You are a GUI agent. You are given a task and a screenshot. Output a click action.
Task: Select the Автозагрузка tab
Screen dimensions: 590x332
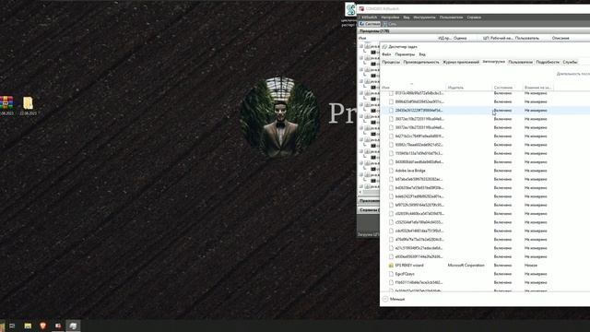pos(493,62)
